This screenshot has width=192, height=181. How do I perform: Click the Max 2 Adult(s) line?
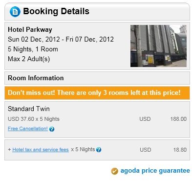pyautogui.click(x=29, y=59)
